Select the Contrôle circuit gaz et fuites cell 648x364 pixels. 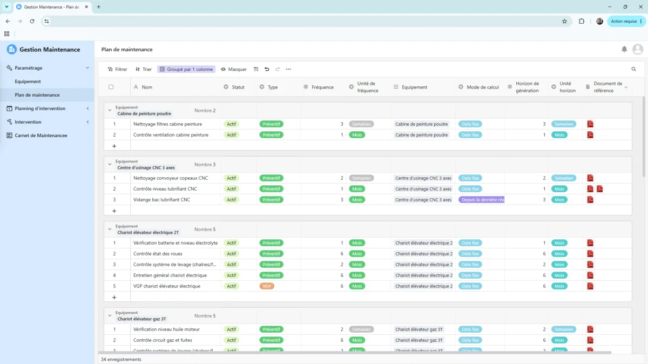tap(175, 340)
